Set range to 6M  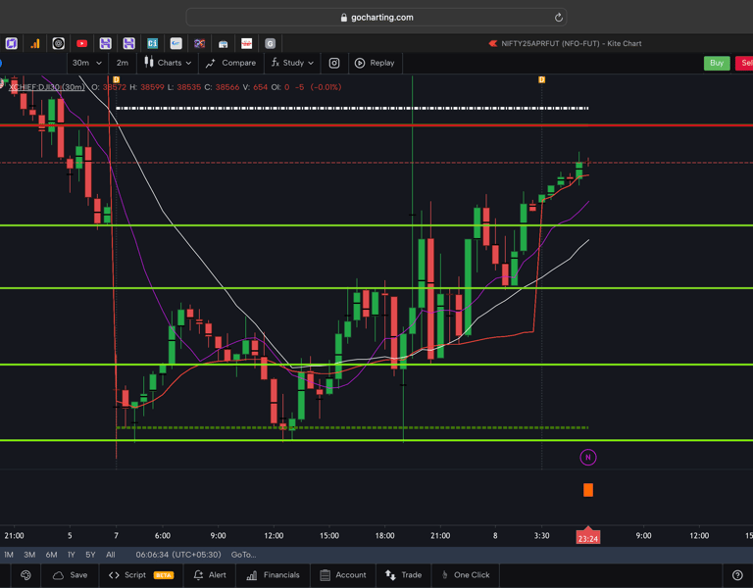click(51, 555)
